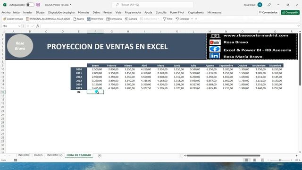Image resolution: width=302 pixels, height=170 pixels.
Task: Select column F header
Action: coord(95,32)
